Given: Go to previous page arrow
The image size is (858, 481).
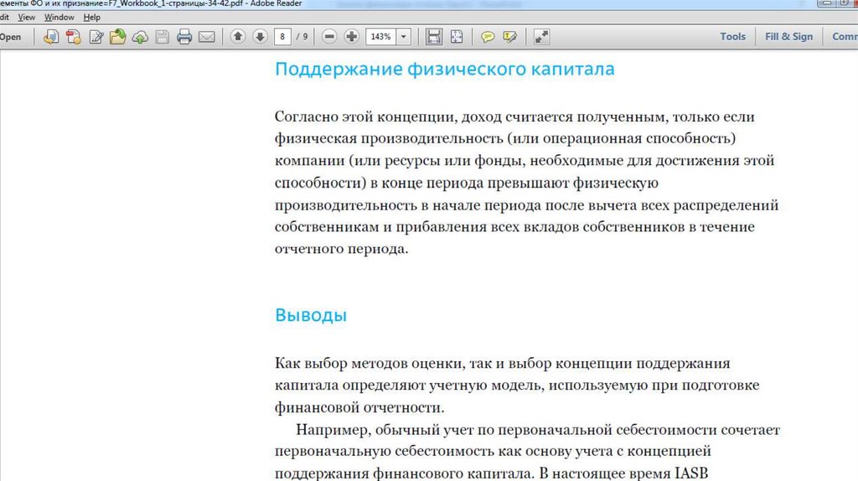Looking at the screenshot, I should coord(238,37).
